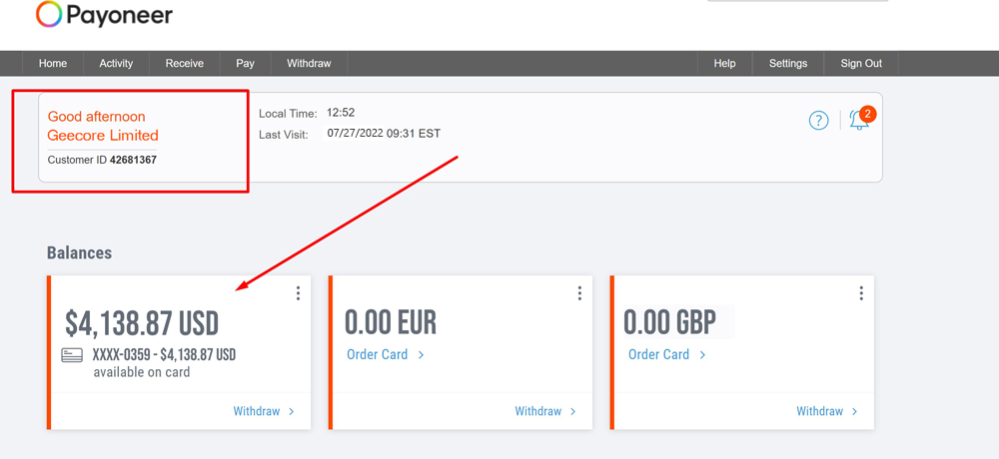The image size is (999, 459).
Task: Click the Geecore Limited greeting name
Action: [103, 136]
